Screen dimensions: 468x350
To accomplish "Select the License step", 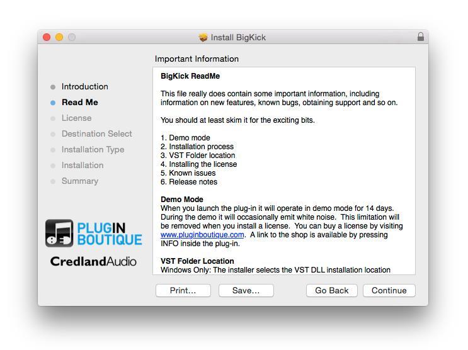I will click(76, 118).
